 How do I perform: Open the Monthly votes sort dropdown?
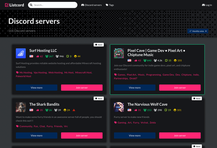tap(198, 31)
